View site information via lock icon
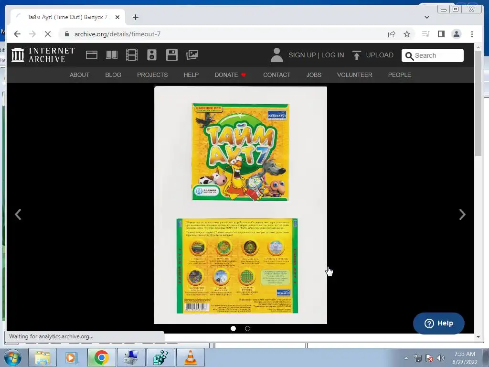 click(x=67, y=34)
